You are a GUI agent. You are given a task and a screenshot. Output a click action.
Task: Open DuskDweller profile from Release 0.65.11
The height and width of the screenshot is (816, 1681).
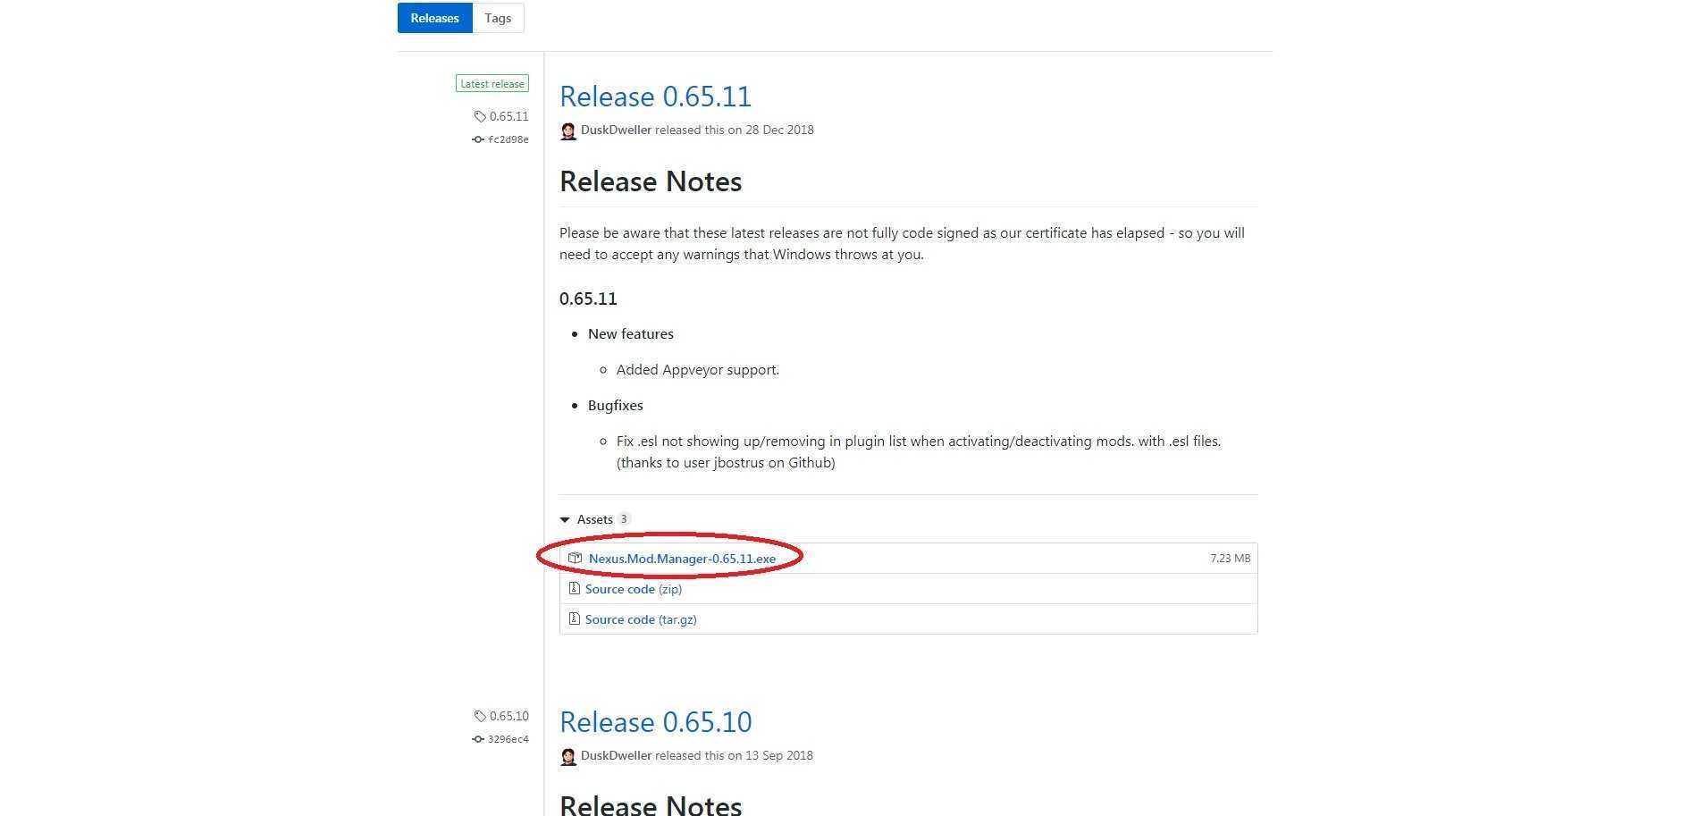[x=616, y=130]
